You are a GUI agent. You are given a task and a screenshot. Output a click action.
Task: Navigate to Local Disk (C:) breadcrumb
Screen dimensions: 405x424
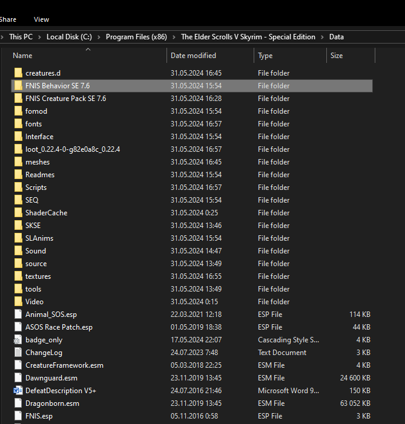click(x=69, y=37)
